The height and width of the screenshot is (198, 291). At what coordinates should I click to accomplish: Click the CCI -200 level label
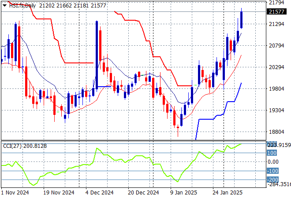[x=272, y=180]
